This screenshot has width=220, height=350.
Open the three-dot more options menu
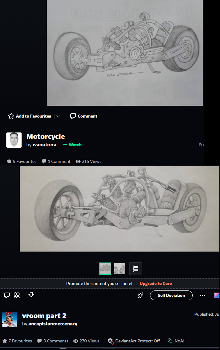point(202,295)
